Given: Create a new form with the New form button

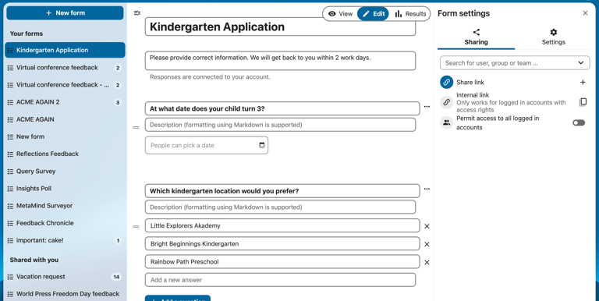Looking at the screenshot, I should click(x=65, y=13).
